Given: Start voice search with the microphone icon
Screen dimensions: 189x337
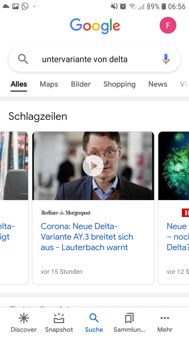Looking at the screenshot, I should 166,59.
